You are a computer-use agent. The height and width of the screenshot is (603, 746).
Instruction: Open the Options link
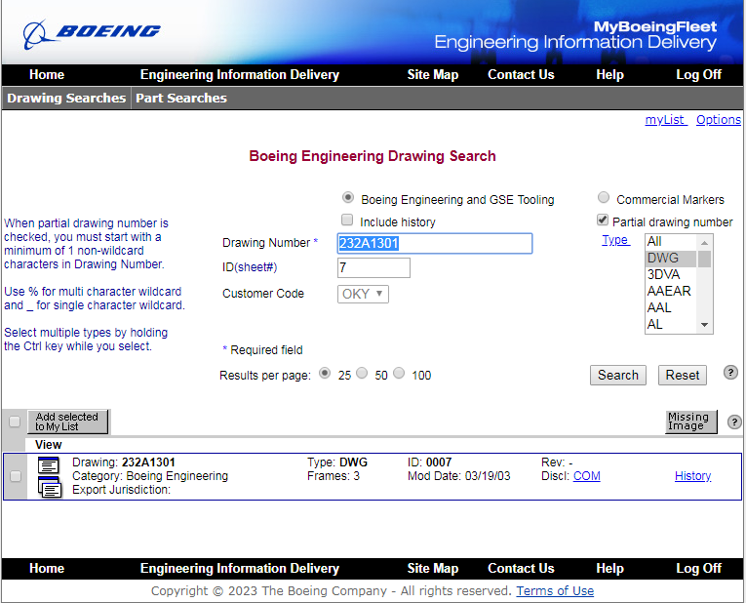coord(719,119)
